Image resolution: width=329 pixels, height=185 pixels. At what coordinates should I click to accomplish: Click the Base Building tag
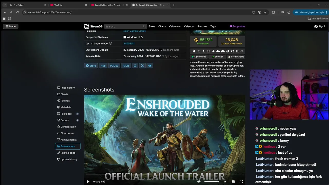coord(236,57)
